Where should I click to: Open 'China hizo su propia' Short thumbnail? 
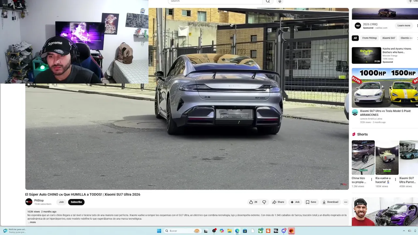coord(363,158)
